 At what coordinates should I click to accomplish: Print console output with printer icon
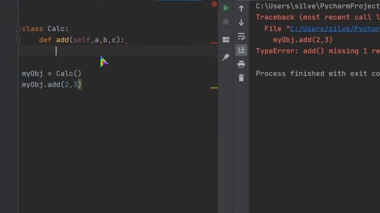[x=241, y=64]
